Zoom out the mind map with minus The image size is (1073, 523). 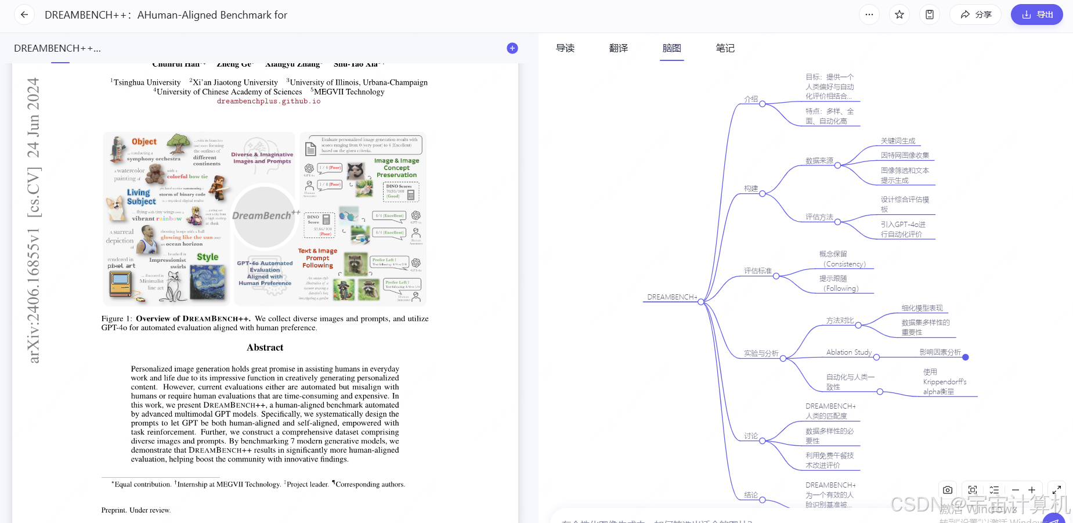pyautogui.click(x=1015, y=490)
